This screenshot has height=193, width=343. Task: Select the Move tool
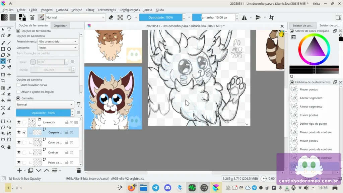coord(9,75)
